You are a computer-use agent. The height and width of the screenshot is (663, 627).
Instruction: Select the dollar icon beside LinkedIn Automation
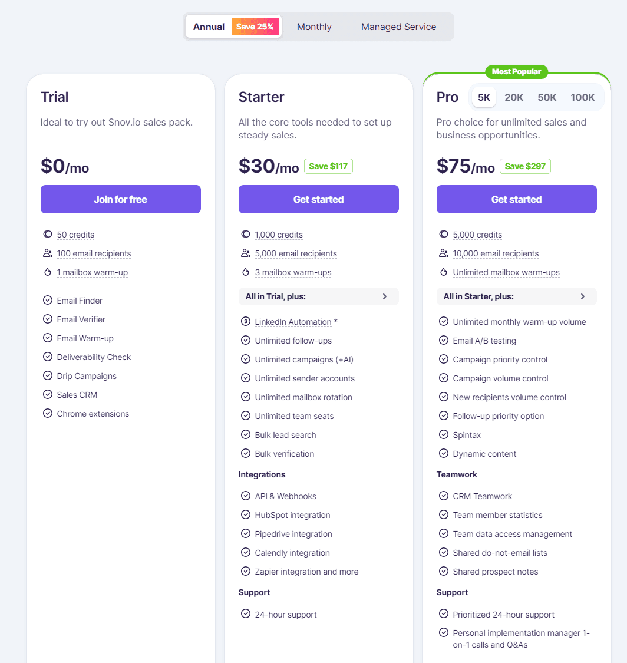(246, 322)
